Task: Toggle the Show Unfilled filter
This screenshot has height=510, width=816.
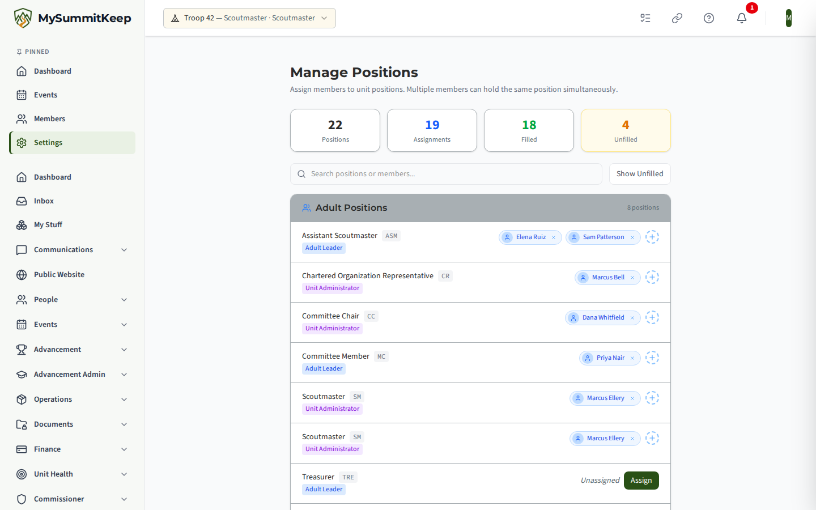Action: point(640,174)
